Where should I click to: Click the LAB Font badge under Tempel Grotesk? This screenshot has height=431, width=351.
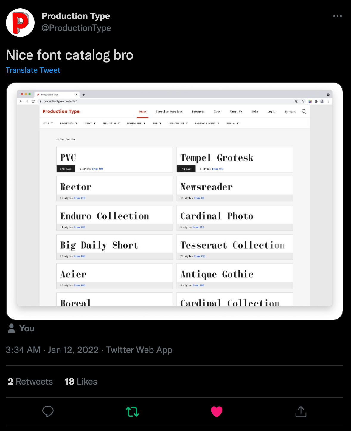click(186, 169)
